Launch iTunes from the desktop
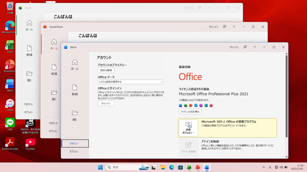This screenshot has width=307, height=172. pos(10,103)
